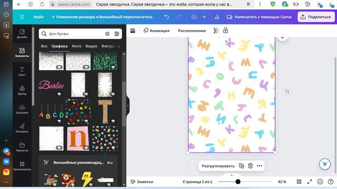Open search filter settings icon
Image resolution: width=337 pixels, height=189 pixels.
[x=117, y=34]
